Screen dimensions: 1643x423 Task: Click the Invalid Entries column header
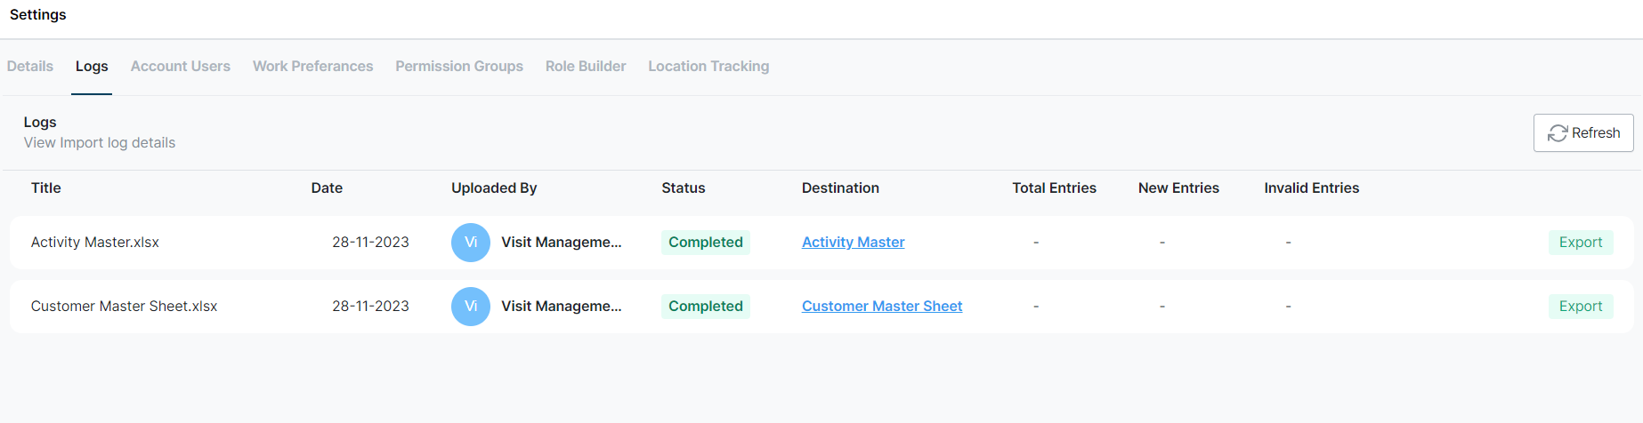pos(1311,188)
